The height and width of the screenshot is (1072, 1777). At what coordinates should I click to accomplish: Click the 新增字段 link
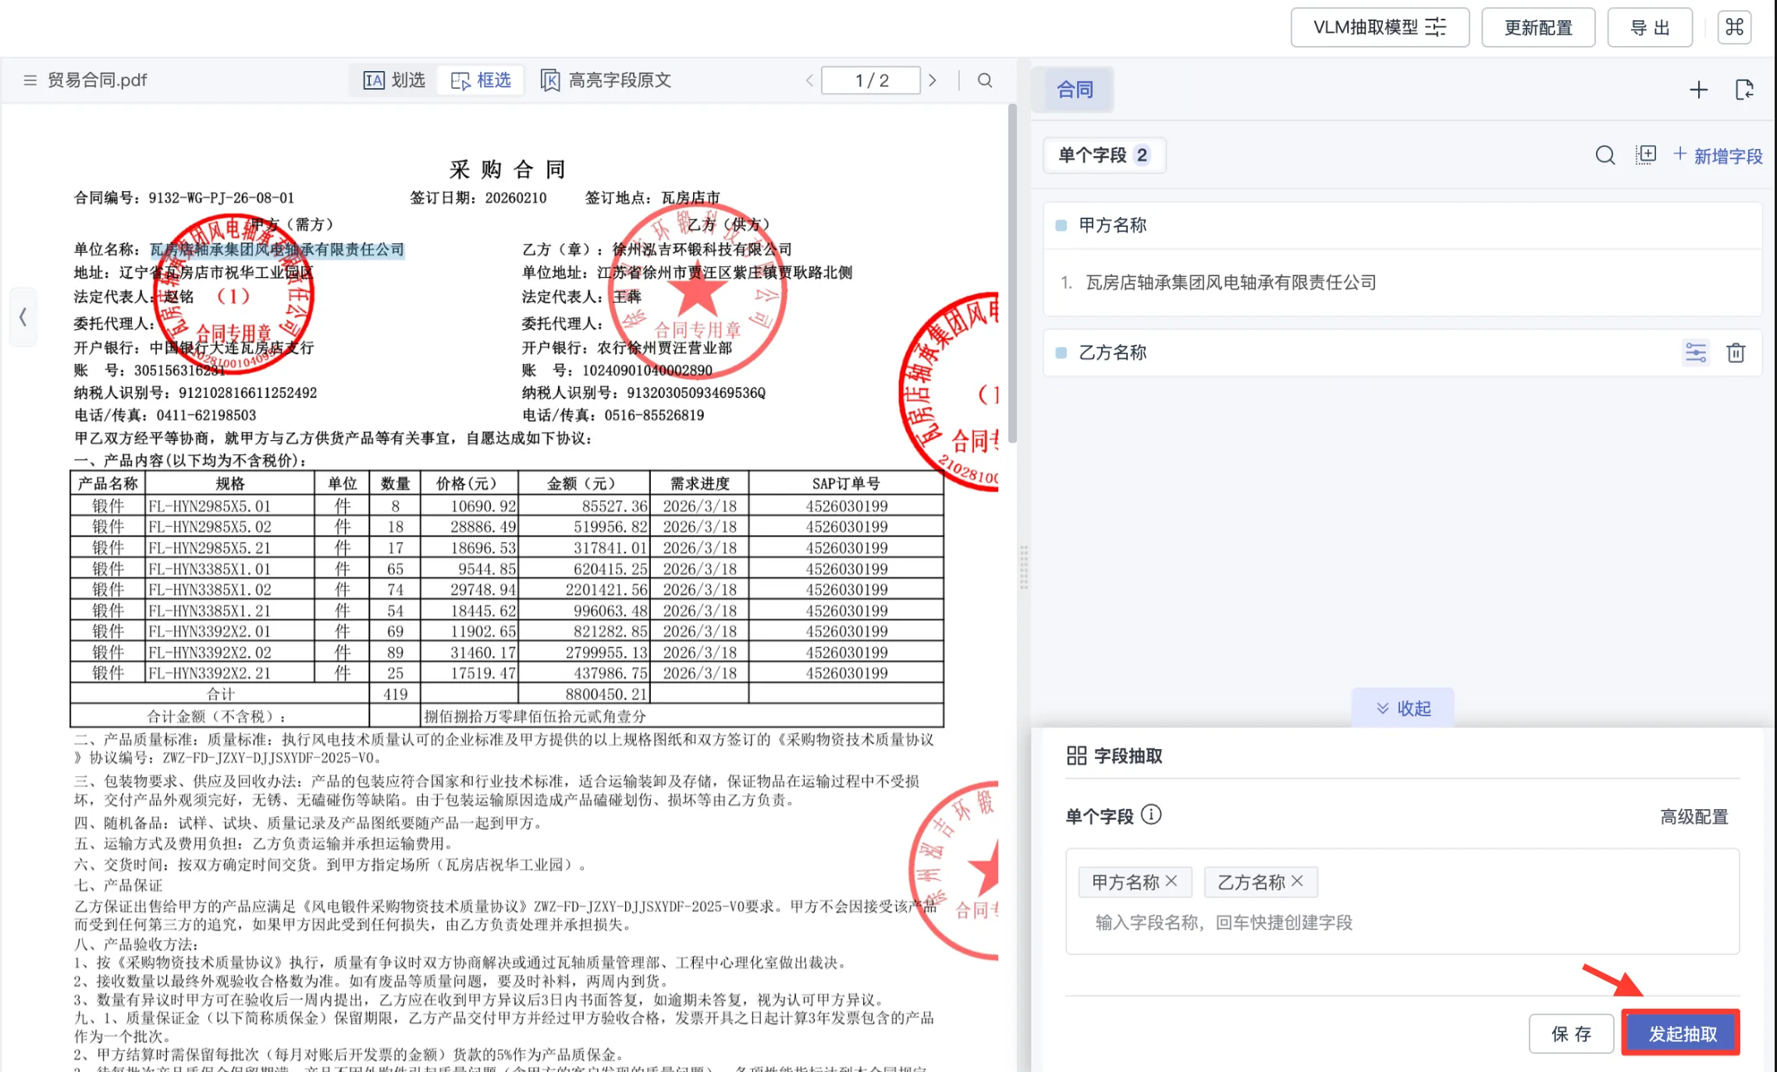[1718, 156]
